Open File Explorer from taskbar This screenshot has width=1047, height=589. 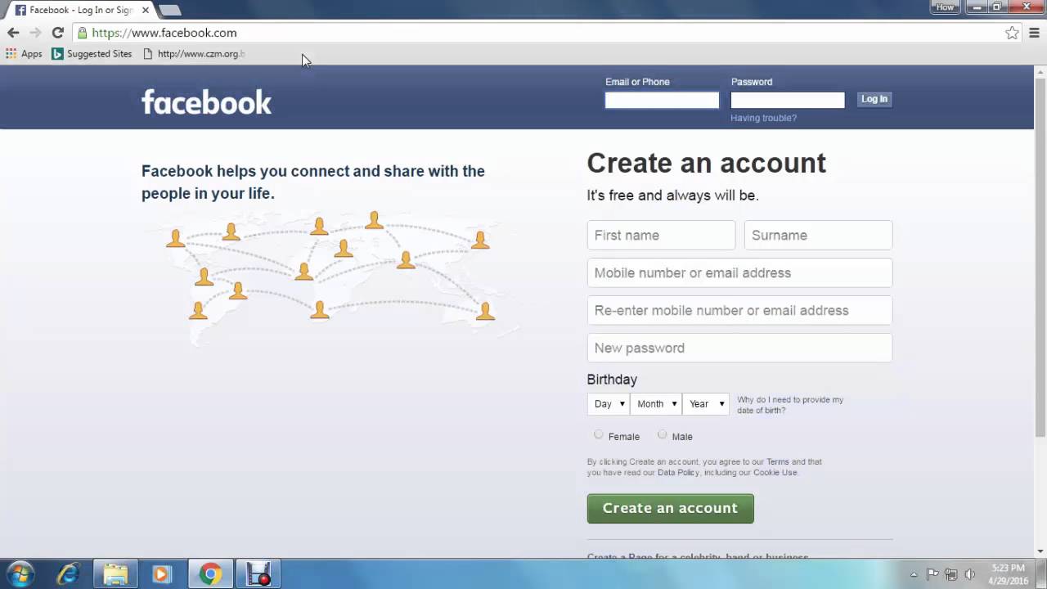pos(115,574)
